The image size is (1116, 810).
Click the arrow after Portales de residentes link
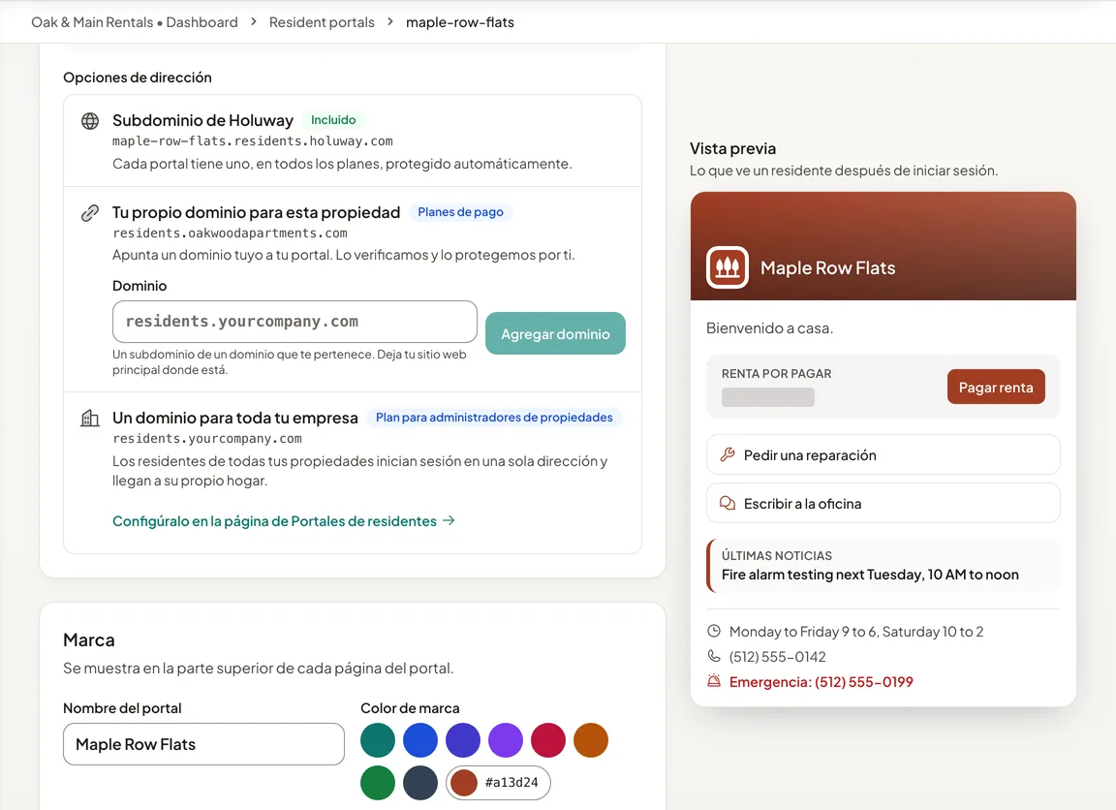pos(449,521)
